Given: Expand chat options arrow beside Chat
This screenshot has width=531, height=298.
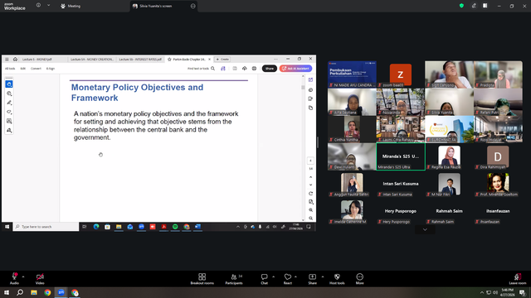Looking at the screenshot, I should tap(273, 276).
